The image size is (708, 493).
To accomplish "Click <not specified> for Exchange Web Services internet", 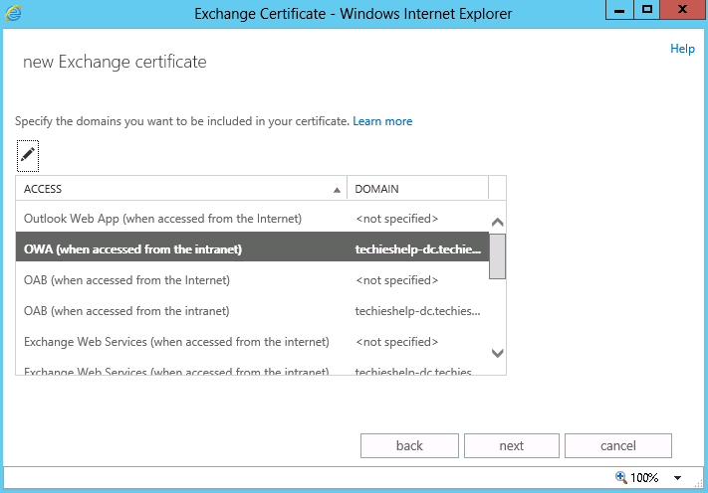I will point(397,342).
